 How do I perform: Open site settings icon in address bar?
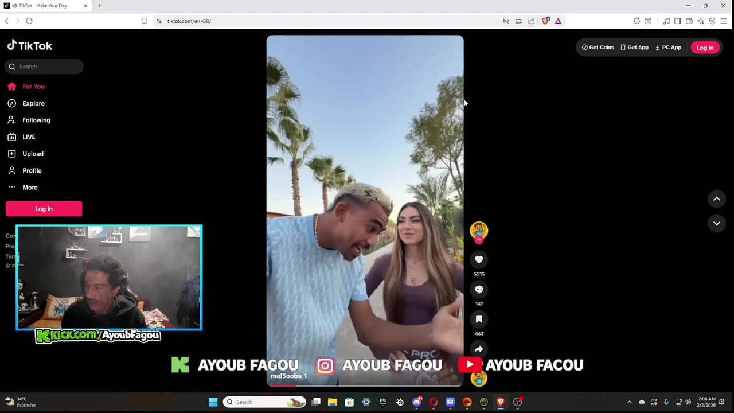pos(159,21)
